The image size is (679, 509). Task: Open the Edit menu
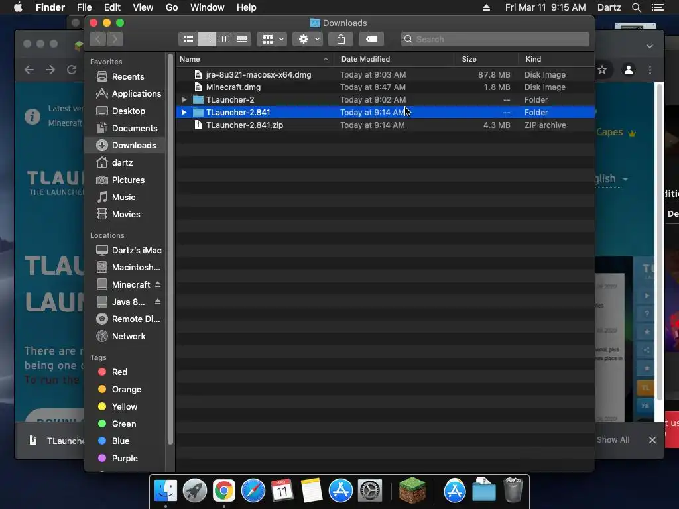click(x=112, y=7)
